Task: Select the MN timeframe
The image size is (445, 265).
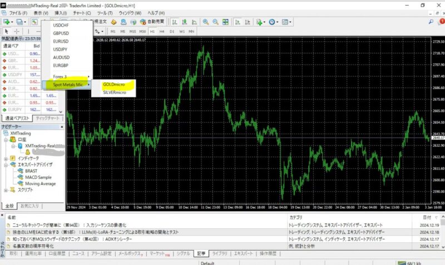Action: (191, 32)
